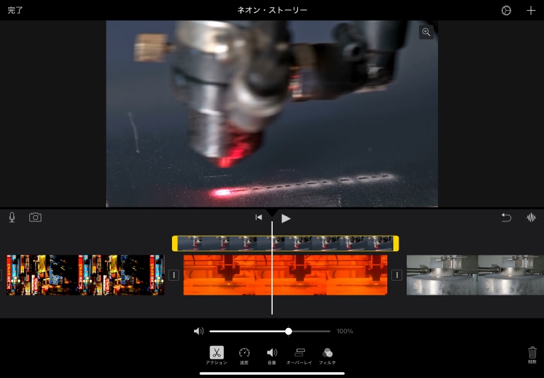This screenshot has width=544, height=378.
Task: Open the オーバーレイ overlay options
Action: point(299,355)
